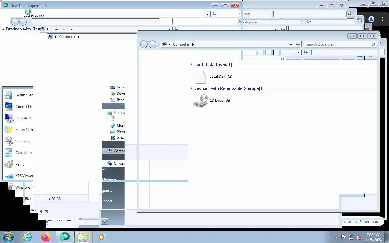
Task: Open Getting Started from the Start menu
Action: 18,95
